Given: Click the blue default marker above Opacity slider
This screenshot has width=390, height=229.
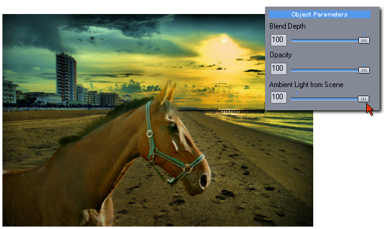Looking at the screenshot, I should [x=364, y=65].
